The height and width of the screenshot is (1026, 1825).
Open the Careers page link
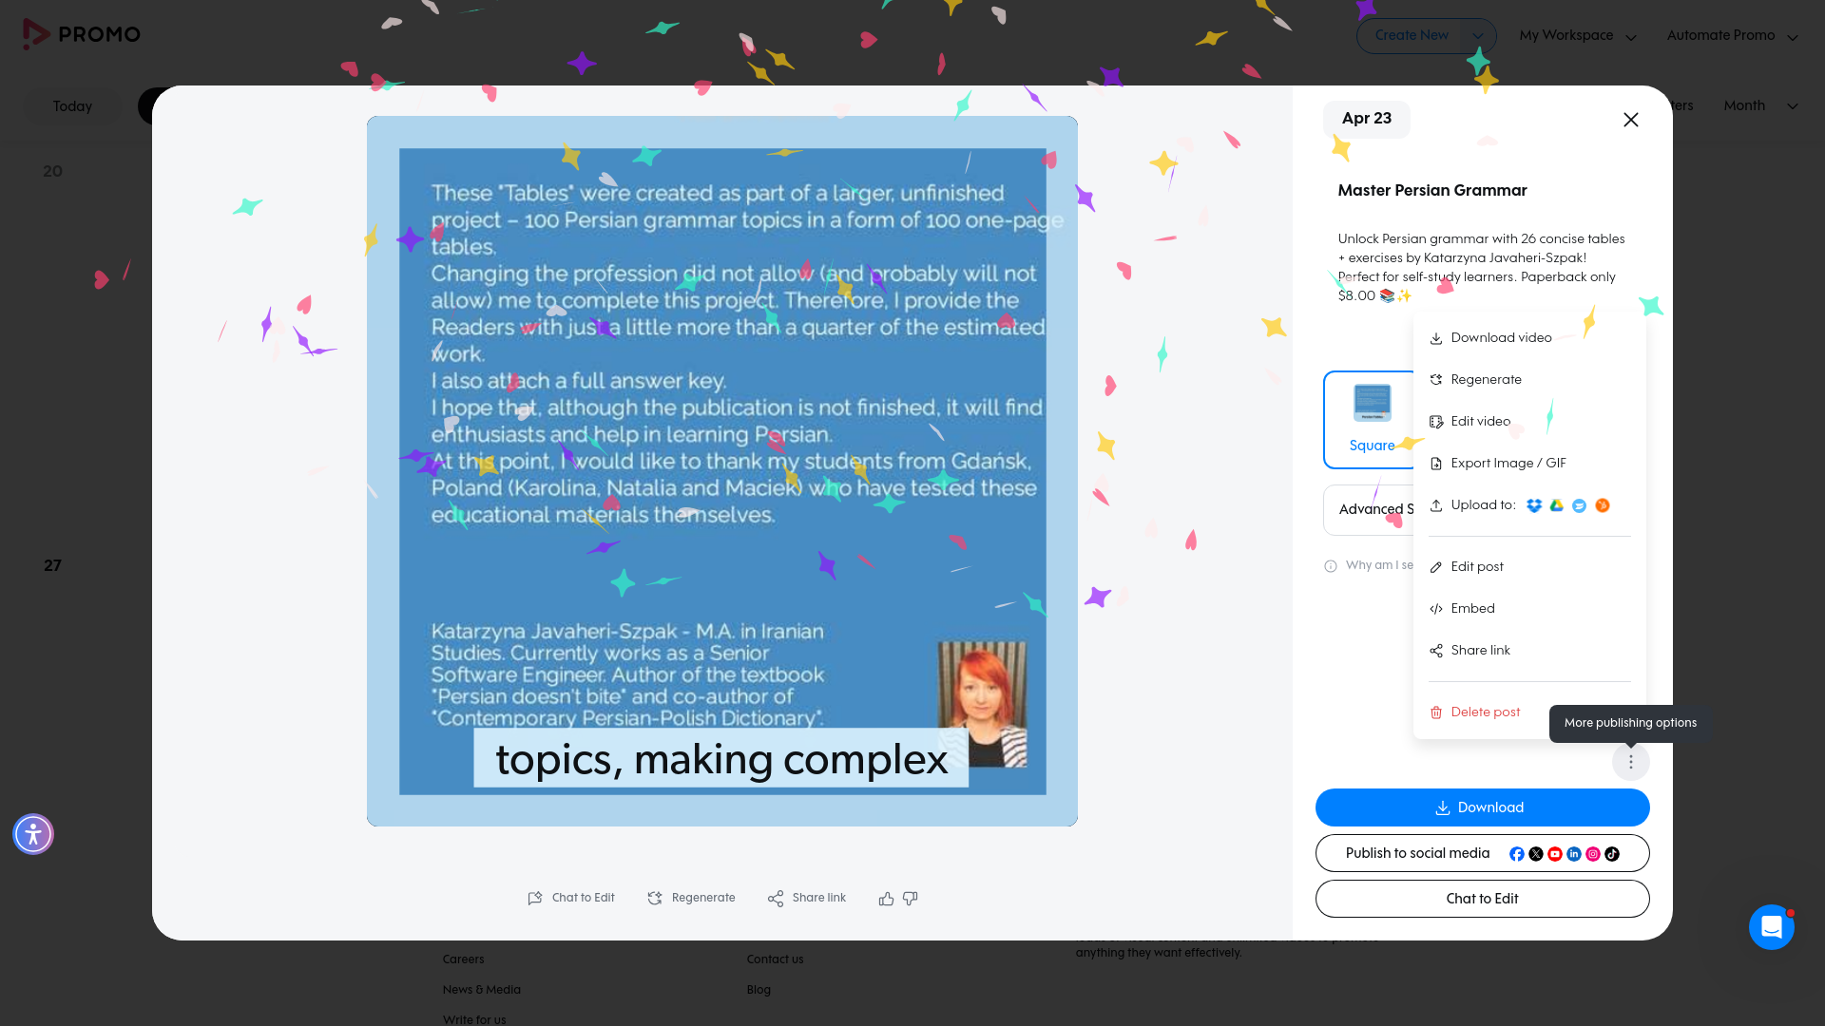463,959
